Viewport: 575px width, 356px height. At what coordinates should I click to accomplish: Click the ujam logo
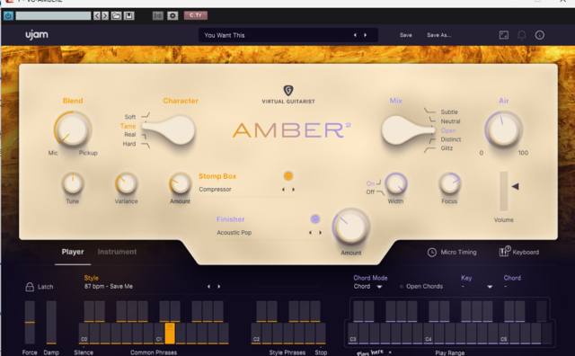click(x=37, y=35)
